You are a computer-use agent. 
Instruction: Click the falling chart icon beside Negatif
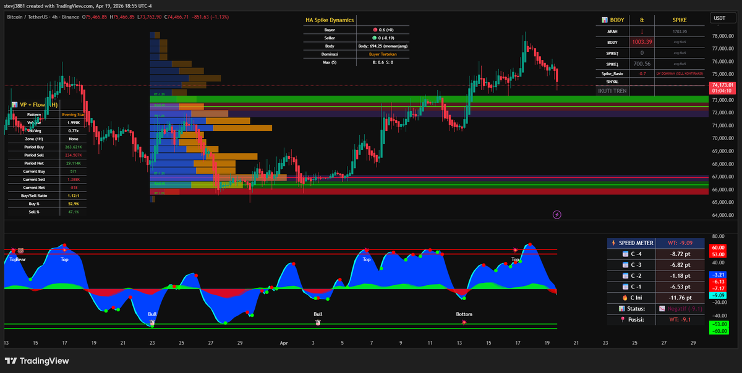click(x=662, y=309)
